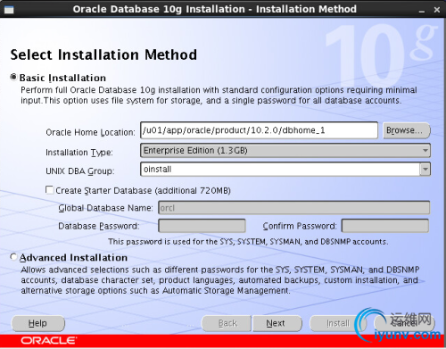Click Next to continue installation
This screenshot has height=349, width=446.
pyautogui.click(x=277, y=323)
